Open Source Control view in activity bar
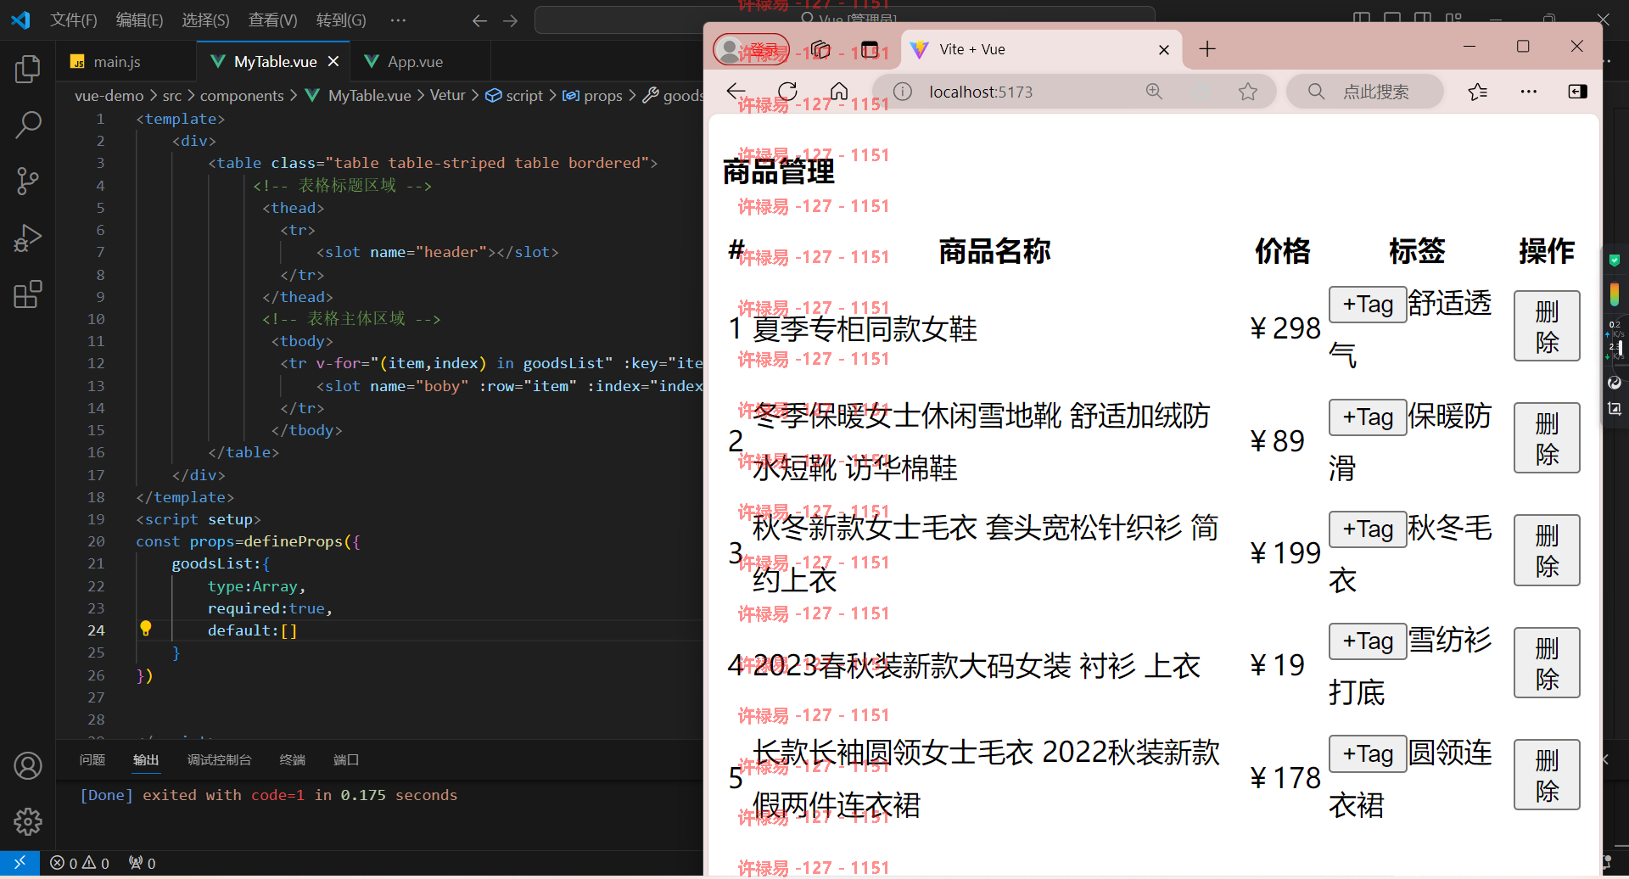The image size is (1629, 879). tap(28, 181)
